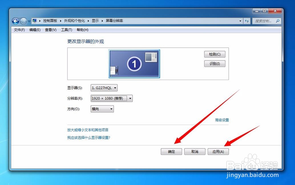Open 我应该选择什么显示器设置 help link
The image size is (295, 185).
pos(88,138)
